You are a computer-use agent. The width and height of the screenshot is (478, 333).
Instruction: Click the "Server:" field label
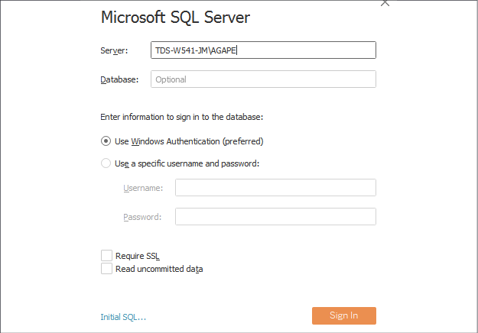114,50
